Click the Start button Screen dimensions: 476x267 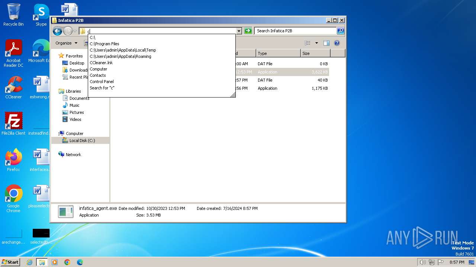(10, 262)
